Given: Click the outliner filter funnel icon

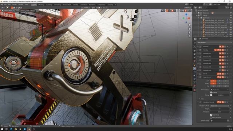Looking at the screenshot, I should (227, 7).
